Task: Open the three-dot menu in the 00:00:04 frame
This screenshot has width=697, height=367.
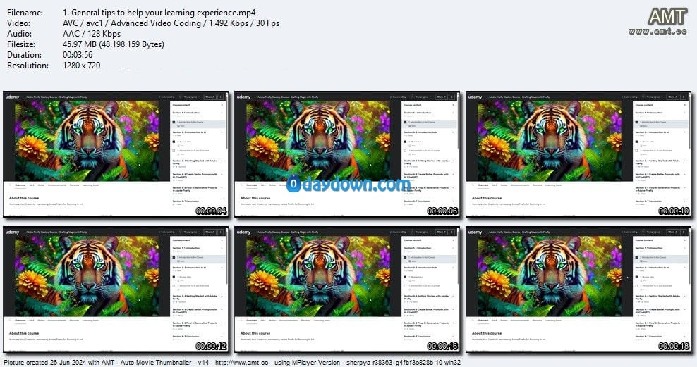Action: tap(221, 97)
